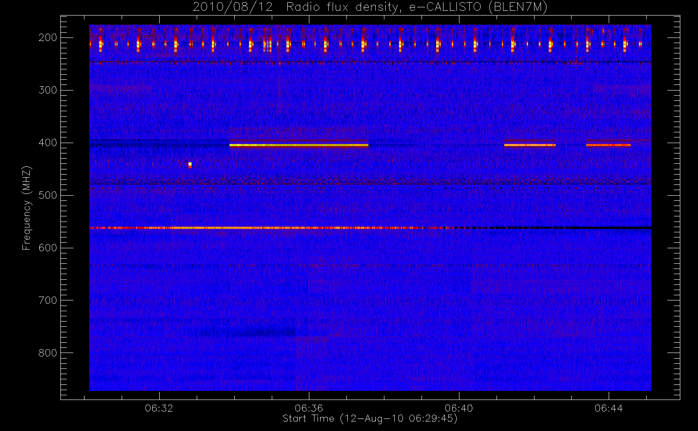Click the time tick label 06:44
This screenshot has height=431, width=698.
[609, 408]
